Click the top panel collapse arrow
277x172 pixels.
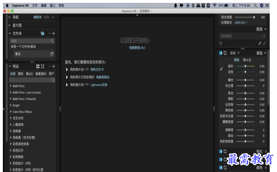coord(137,15)
